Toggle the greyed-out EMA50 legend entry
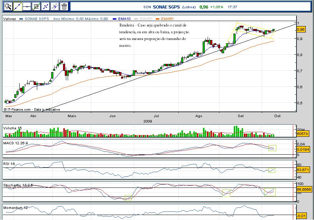Screen dimensions: 314x220 [x=146, y=19]
